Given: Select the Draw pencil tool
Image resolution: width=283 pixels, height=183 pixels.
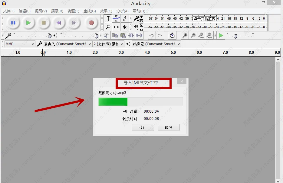Looking at the screenshot, I should (x=124, y=18).
